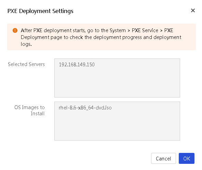Click the OS Images to Install label
Image resolution: width=202 pixels, height=170 pixels.
point(29,110)
